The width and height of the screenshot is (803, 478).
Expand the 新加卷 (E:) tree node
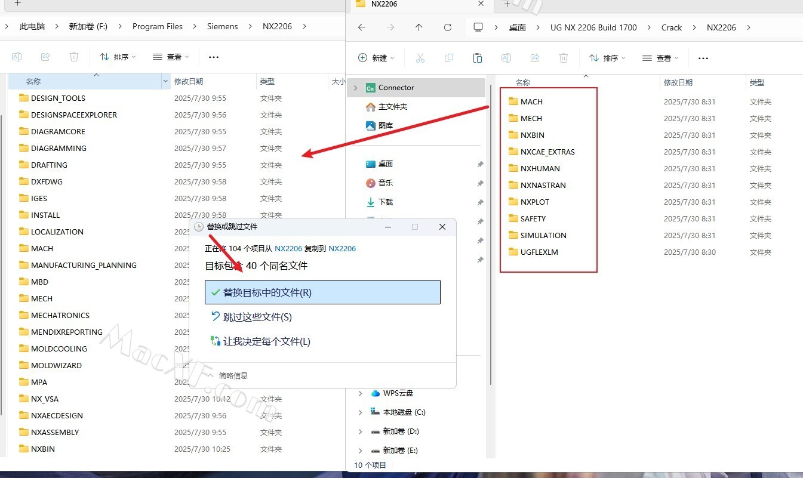[x=360, y=451]
